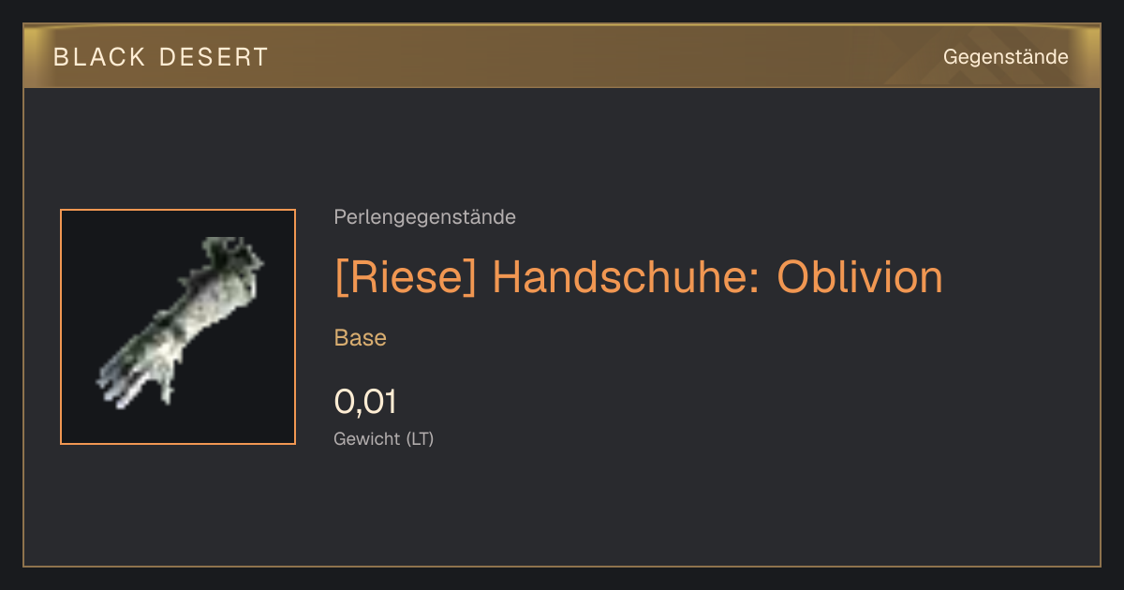Go to the Gegenstände section link

tap(1005, 57)
